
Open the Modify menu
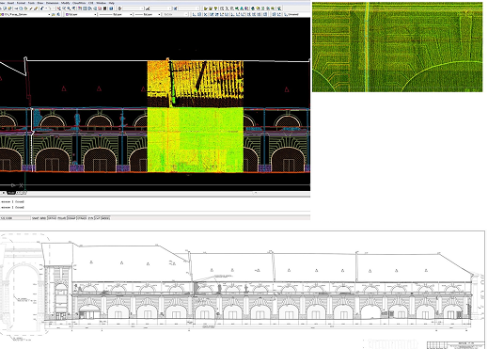(66, 3)
